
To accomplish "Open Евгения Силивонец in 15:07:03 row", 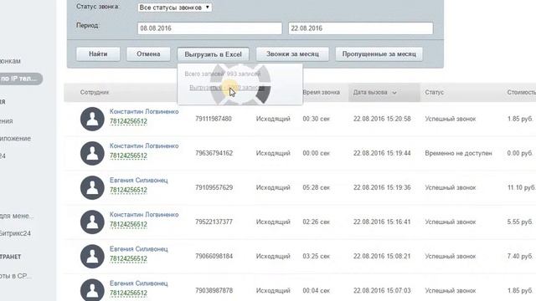I will coord(138,283).
